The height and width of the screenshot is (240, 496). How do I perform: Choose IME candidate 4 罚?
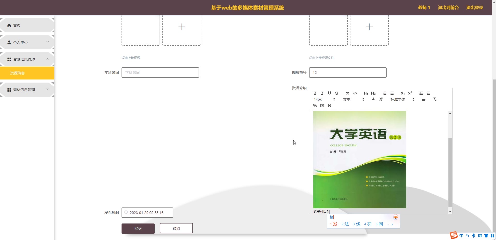tap(368, 224)
